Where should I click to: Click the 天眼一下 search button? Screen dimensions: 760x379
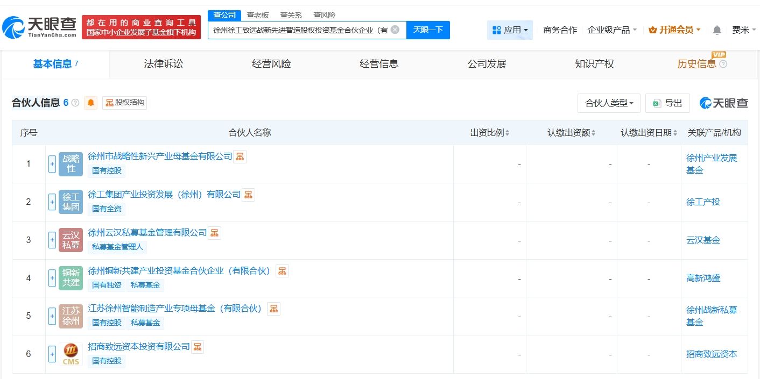pyautogui.click(x=428, y=30)
